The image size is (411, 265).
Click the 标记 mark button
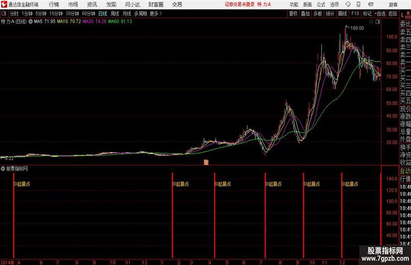click(367, 14)
